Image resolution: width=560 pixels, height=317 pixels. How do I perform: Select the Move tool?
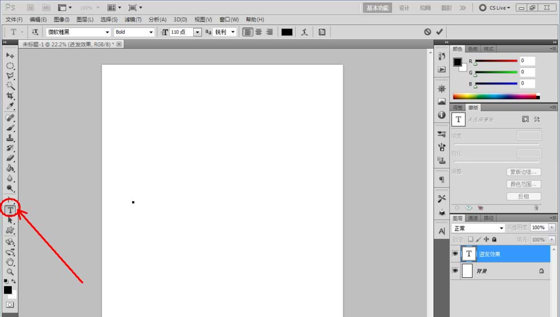point(10,55)
